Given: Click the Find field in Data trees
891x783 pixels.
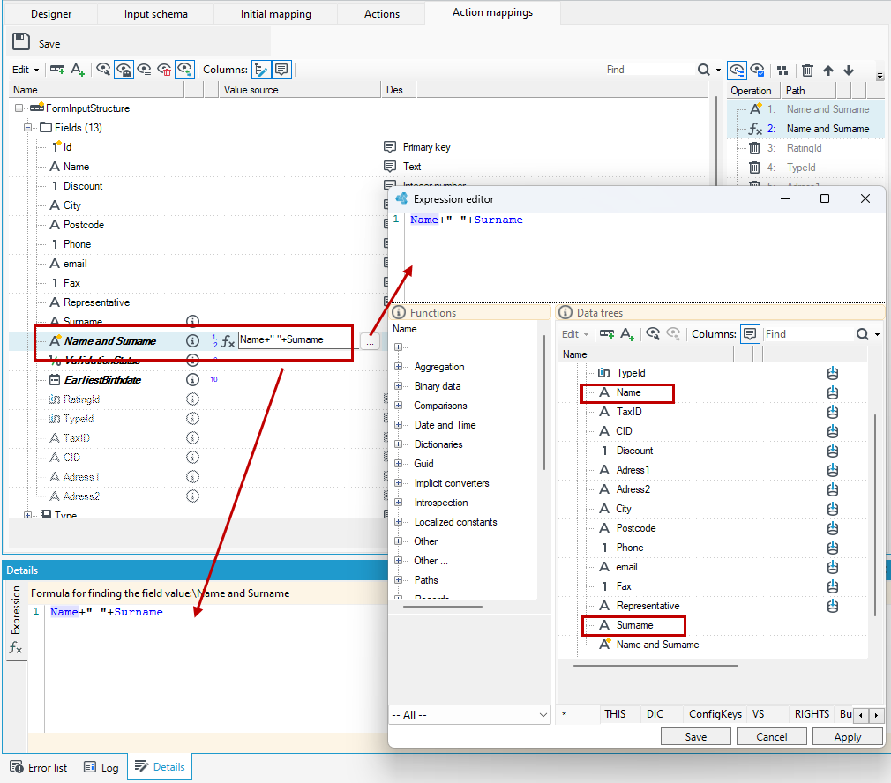Looking at the screenshot, I should (807, 334).
